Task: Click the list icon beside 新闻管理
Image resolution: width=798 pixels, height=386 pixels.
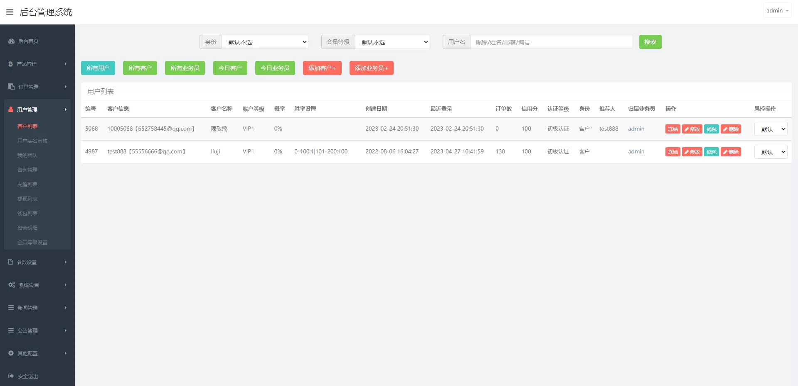Action: point(11,308)
